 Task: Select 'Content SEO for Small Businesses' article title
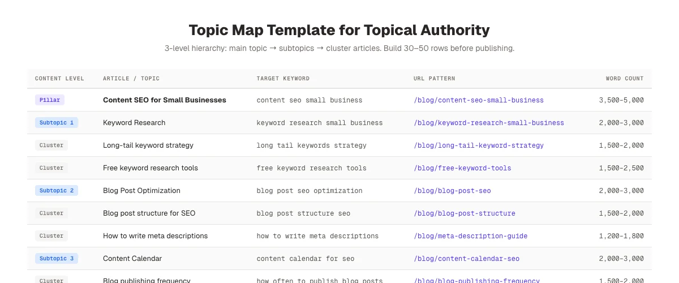click(x=165, y=100)
